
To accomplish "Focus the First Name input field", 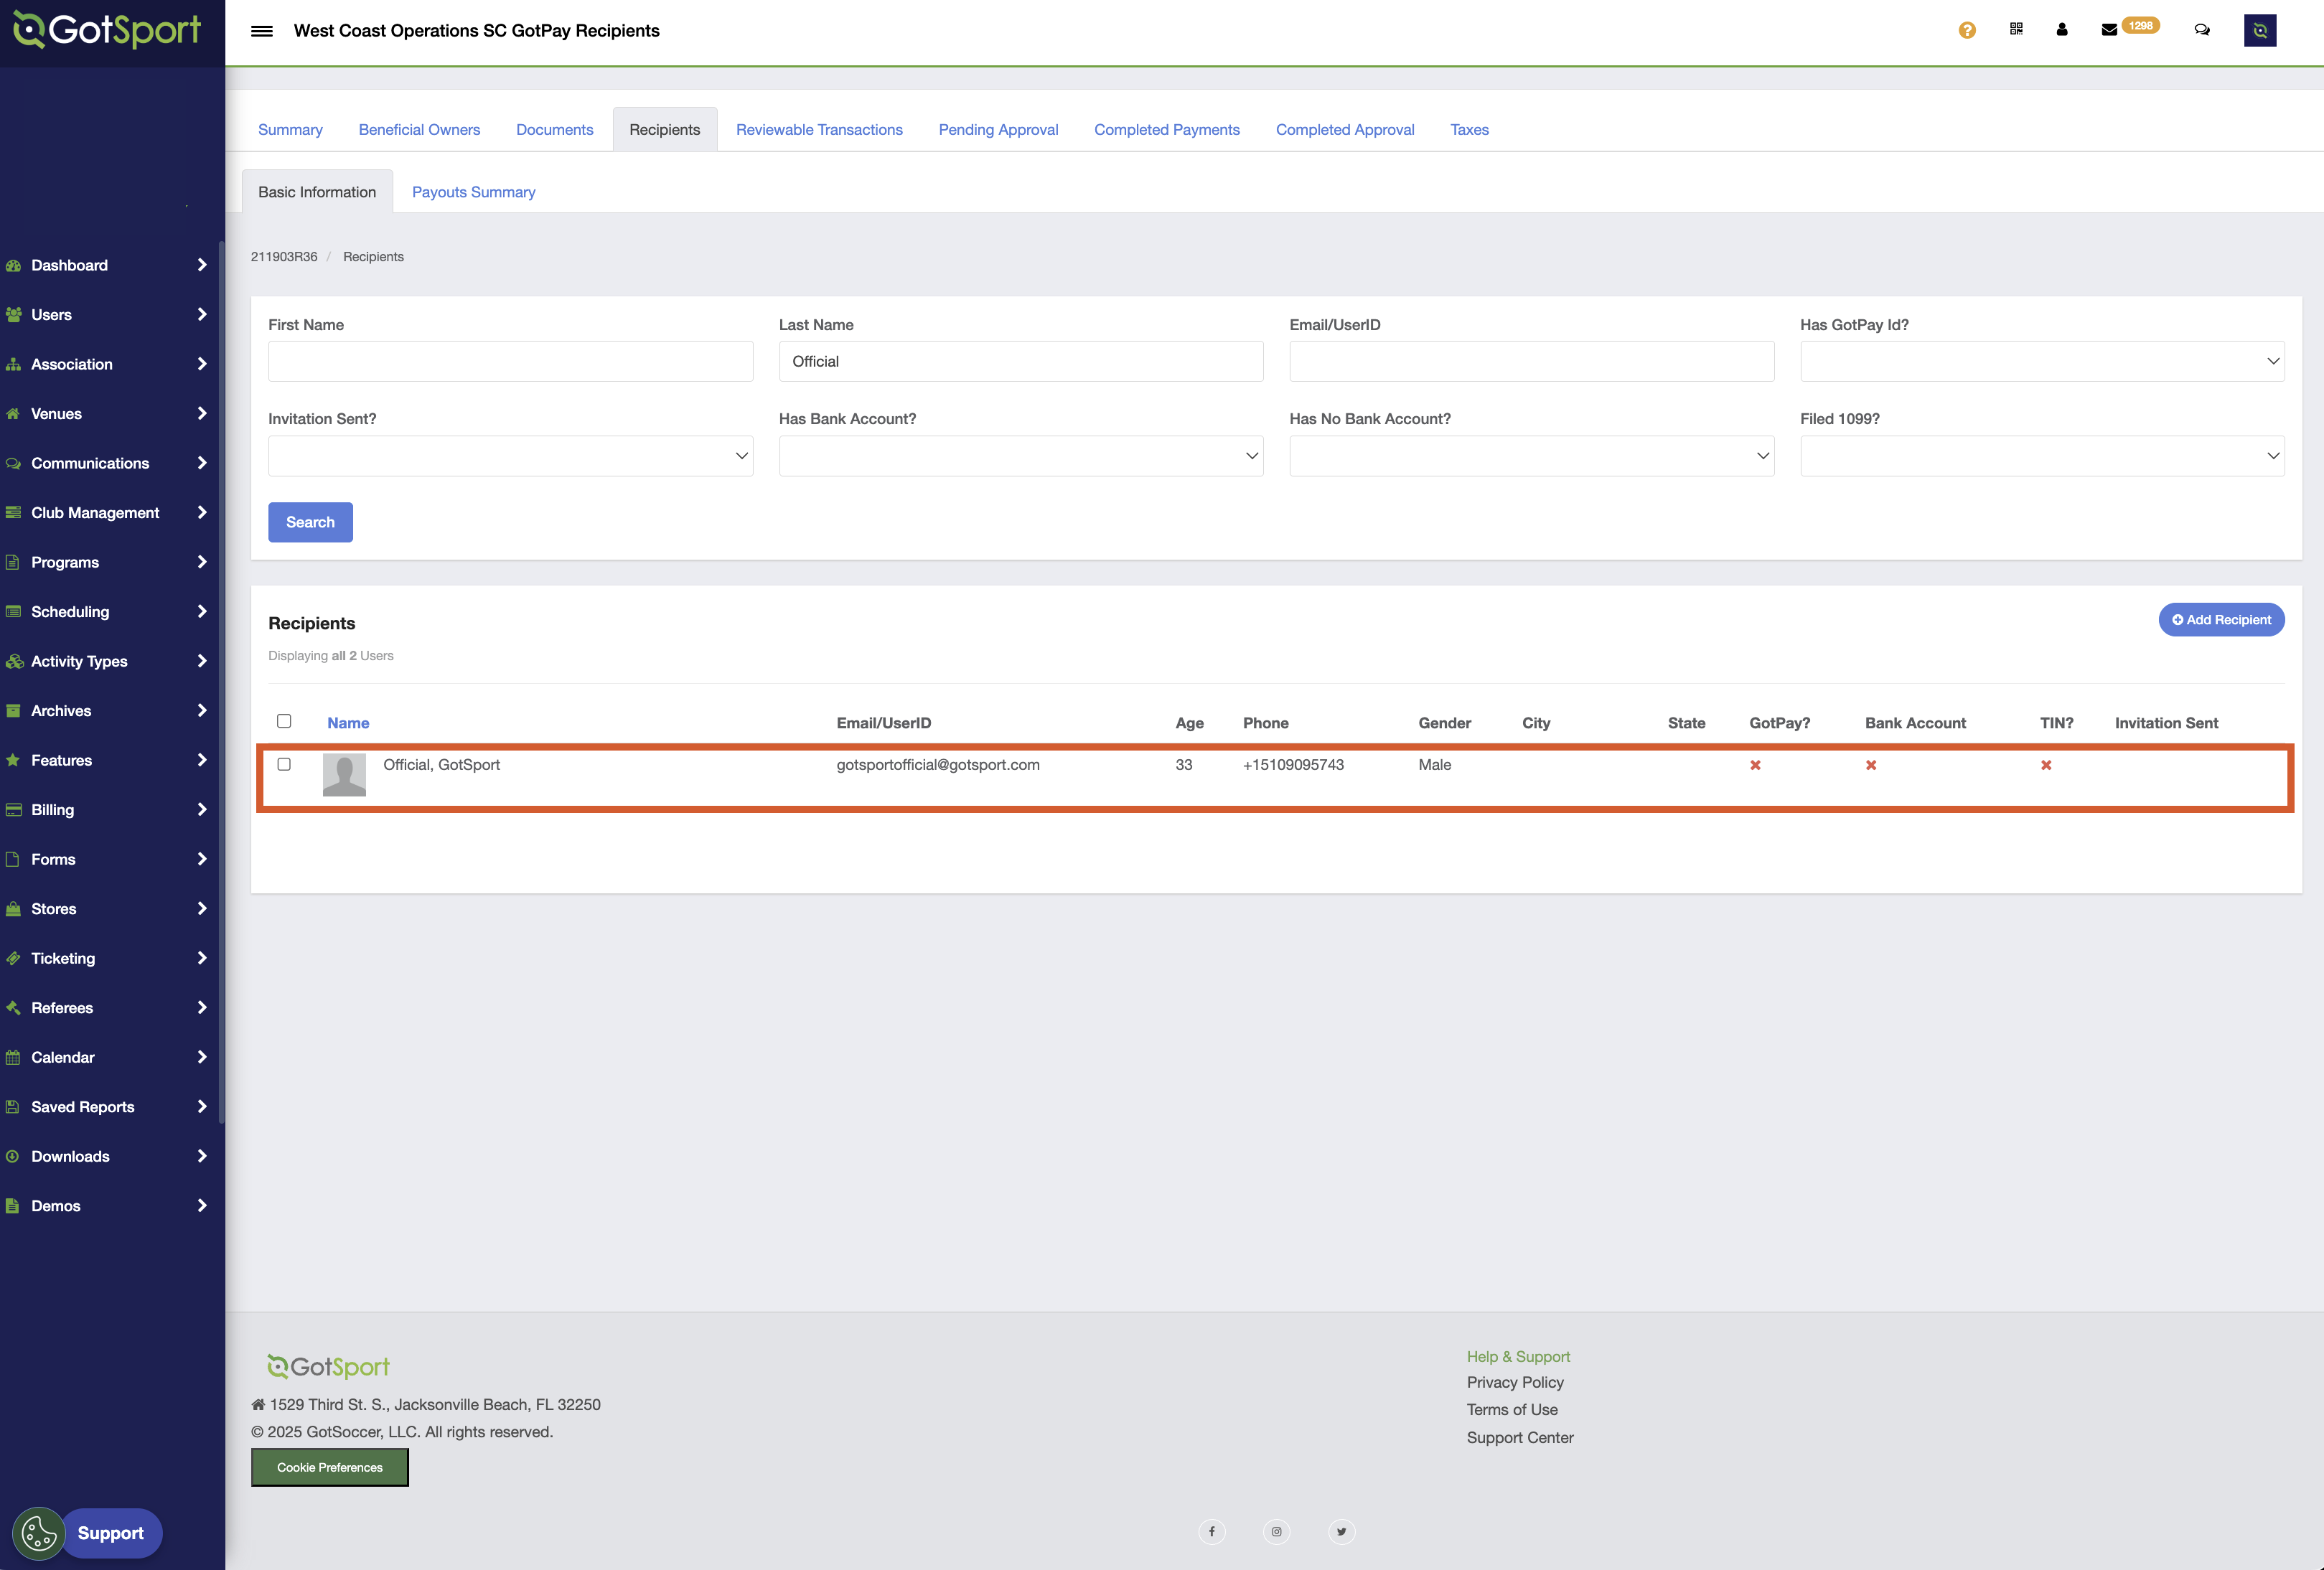I will coord(510,361).
